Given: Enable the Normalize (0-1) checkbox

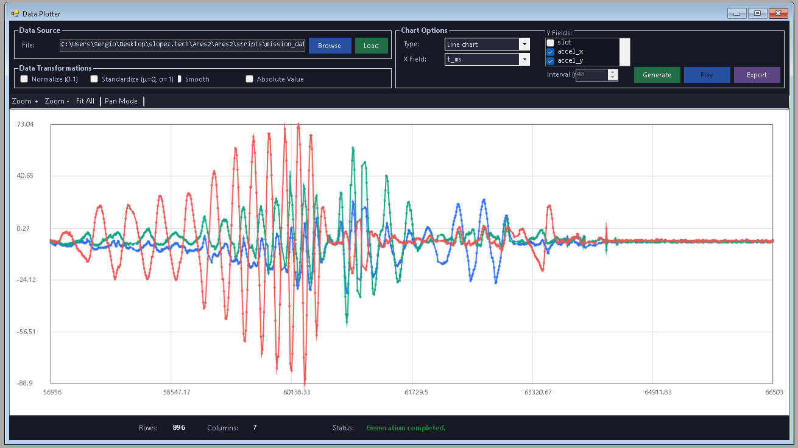Looking at the screenshot, I should pos(24,79).
